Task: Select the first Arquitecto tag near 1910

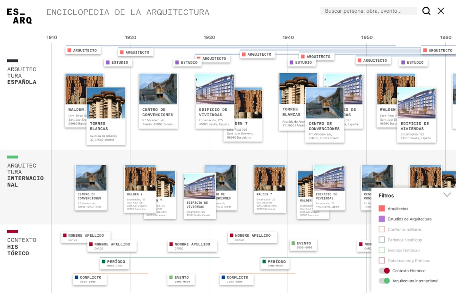Action: point(83,50)
